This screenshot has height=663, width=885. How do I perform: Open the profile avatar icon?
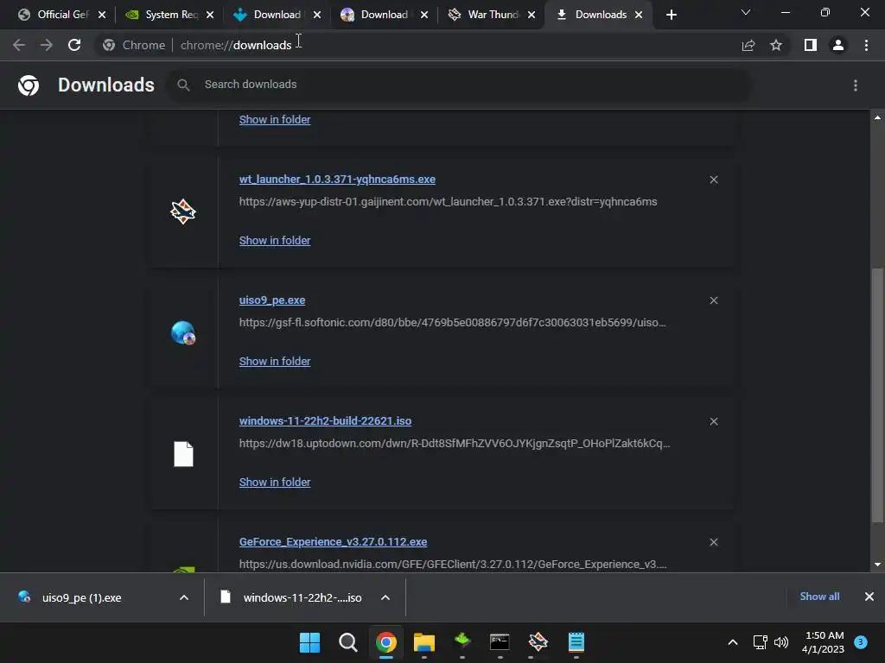click(x=838, y=45)
